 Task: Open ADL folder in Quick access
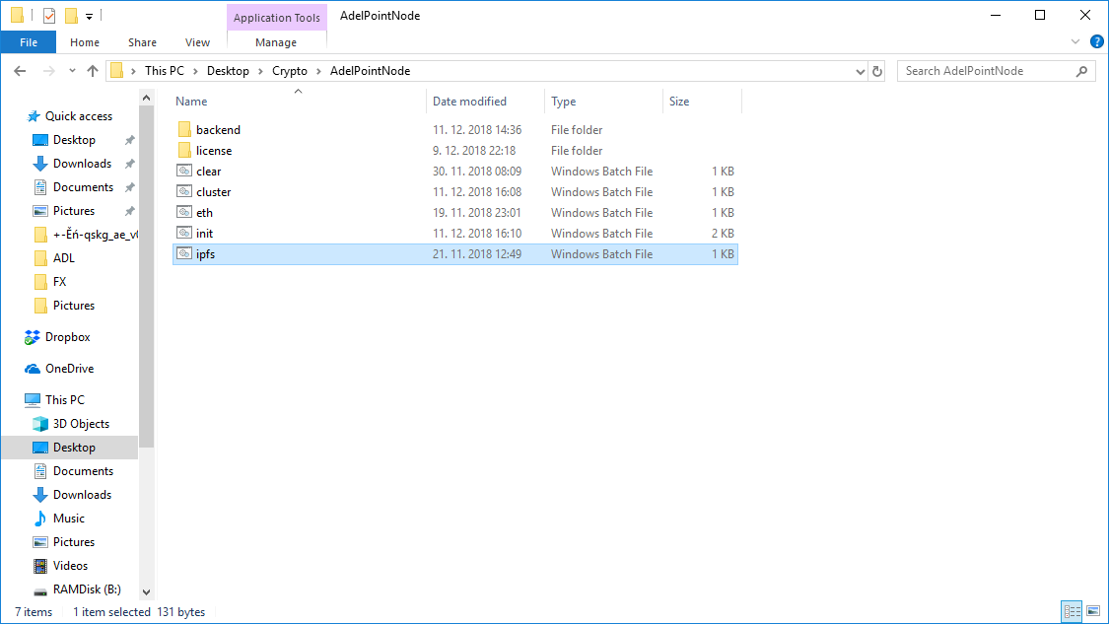(x=64, y=258)
